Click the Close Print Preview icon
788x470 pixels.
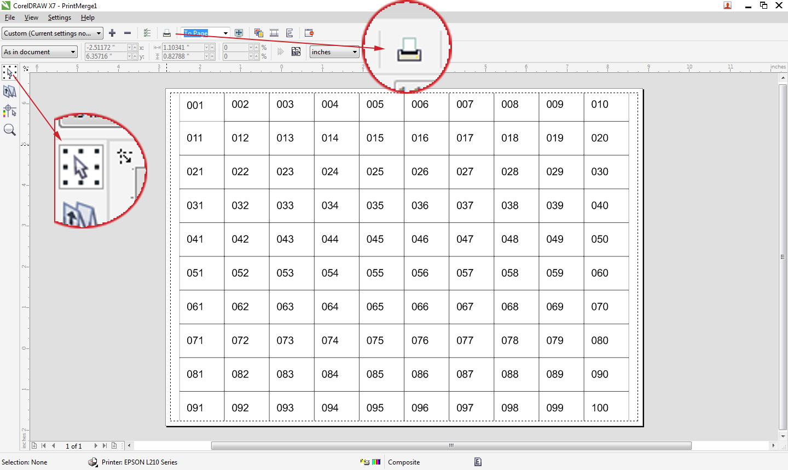coord(309,33)
